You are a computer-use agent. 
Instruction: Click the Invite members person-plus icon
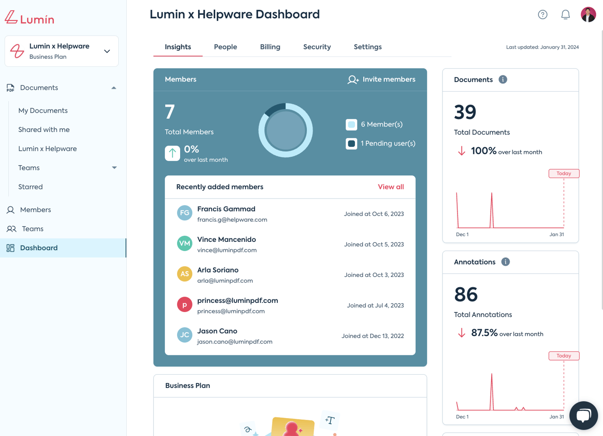tap(353, 80)
